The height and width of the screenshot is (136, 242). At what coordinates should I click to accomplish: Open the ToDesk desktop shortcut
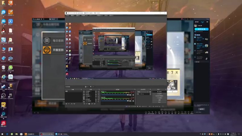[x=10, y=50]
